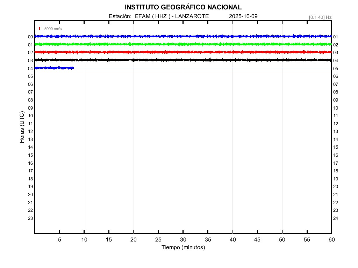
Task: Click the "INSTITUTO GEOGRÁFICO NACIONAL" title
Action: click(x=183, y=7)
